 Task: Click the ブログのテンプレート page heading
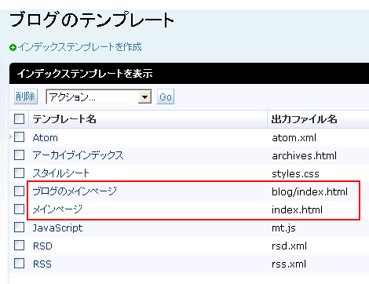[x=92, y=20]
